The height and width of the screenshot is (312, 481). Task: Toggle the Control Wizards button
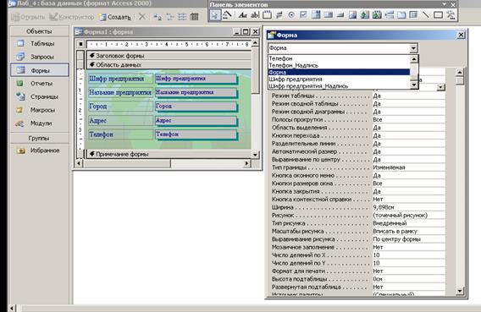(x=227, y=15)
